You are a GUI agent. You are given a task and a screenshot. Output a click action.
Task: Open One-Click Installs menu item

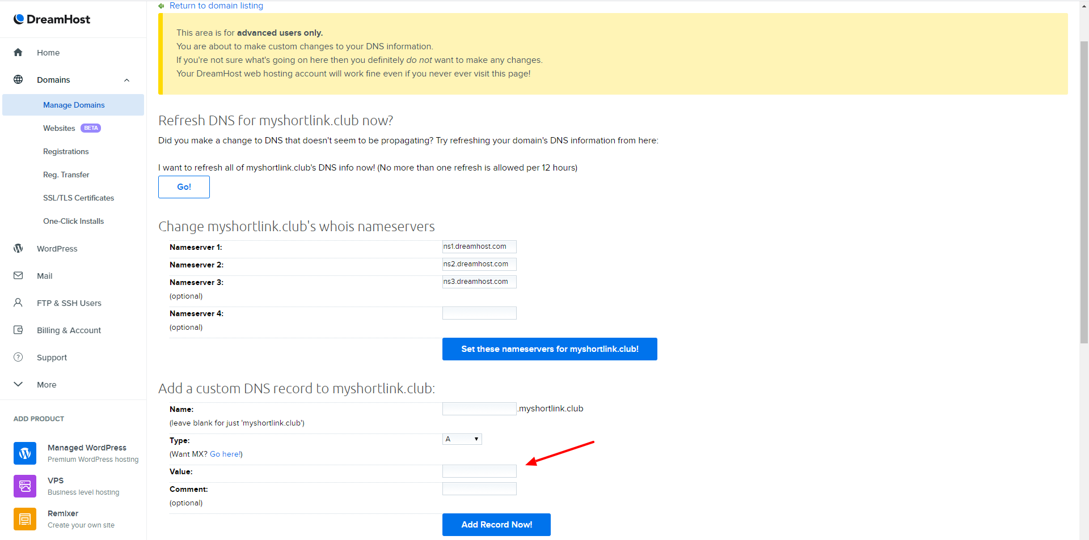click(x=74, y=221)
